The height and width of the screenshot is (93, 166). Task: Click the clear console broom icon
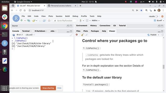click(x=71, y=35)
